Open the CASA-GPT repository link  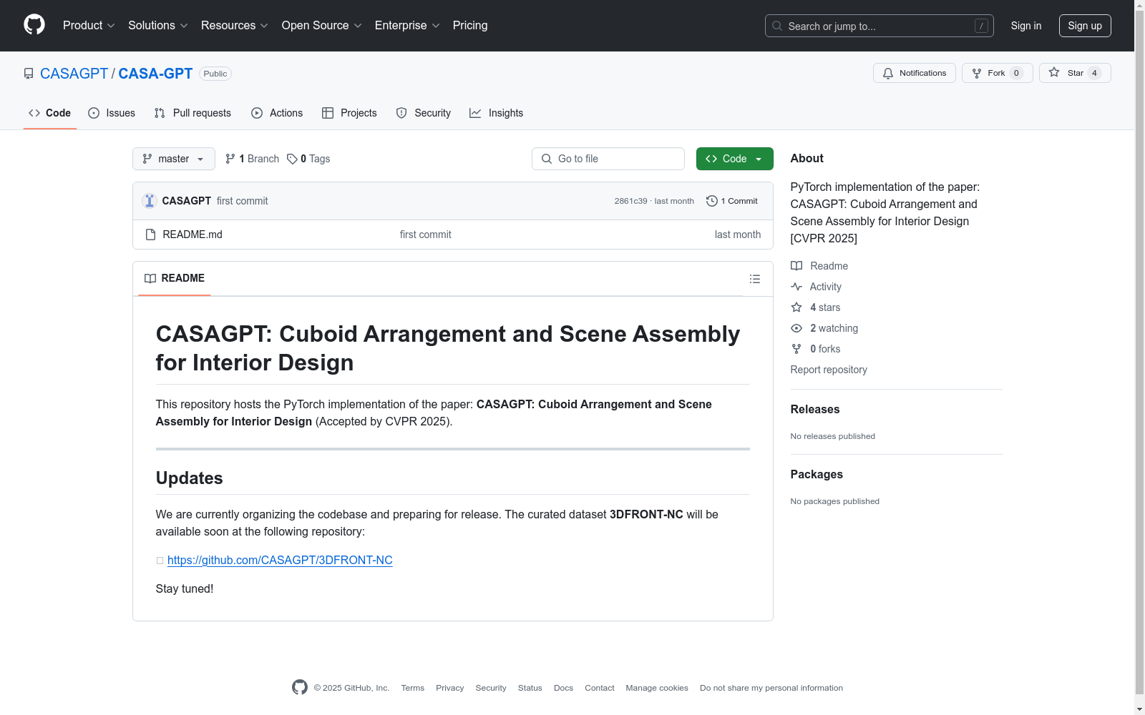(155, 74)
